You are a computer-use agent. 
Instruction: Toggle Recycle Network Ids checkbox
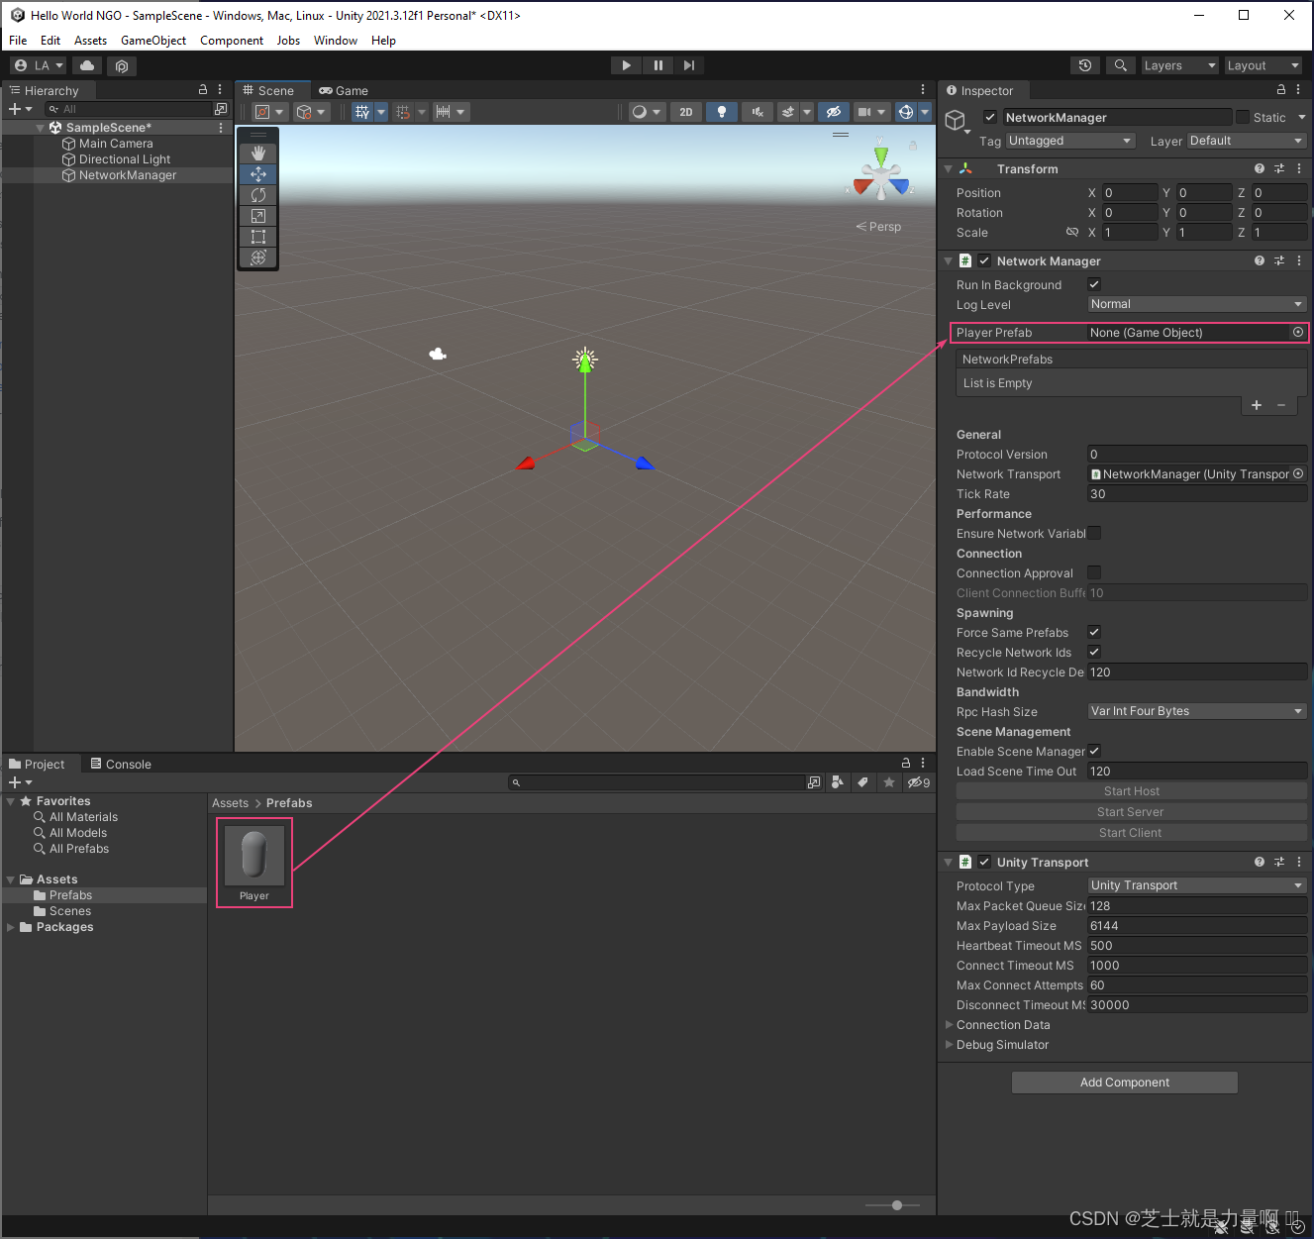pyautogui.click(x=1094, y=653)
